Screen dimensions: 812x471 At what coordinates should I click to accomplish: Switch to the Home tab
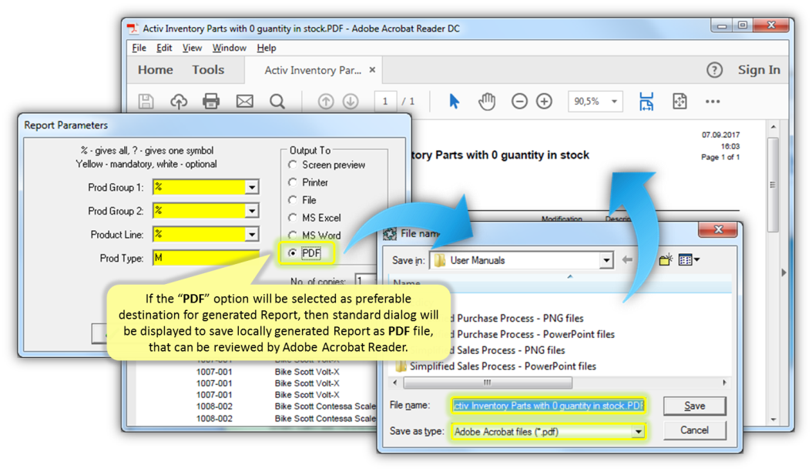coord(156,70)
